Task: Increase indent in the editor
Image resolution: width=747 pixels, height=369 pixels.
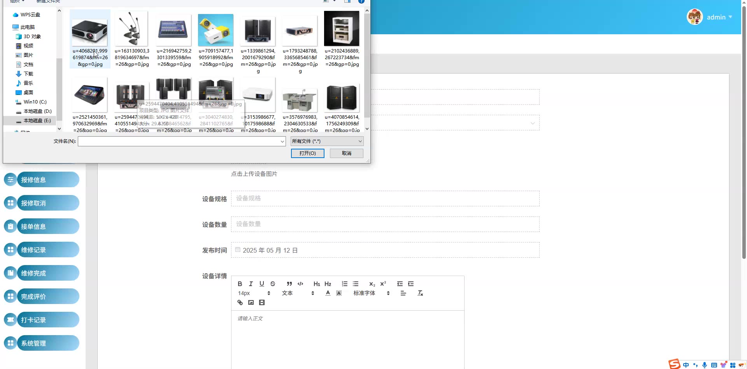Action: click(x=411, y=284)
